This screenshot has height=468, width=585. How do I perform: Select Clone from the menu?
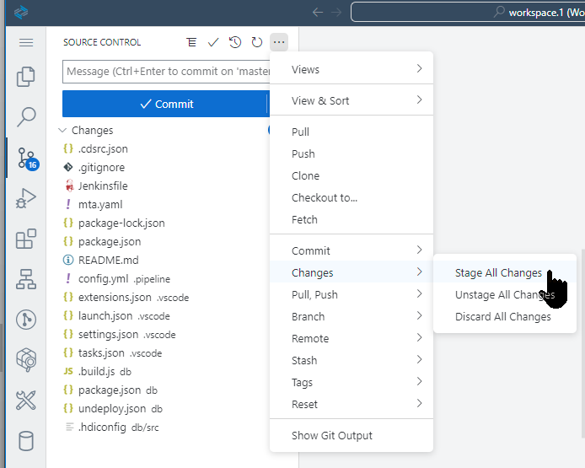coord(352,176)
